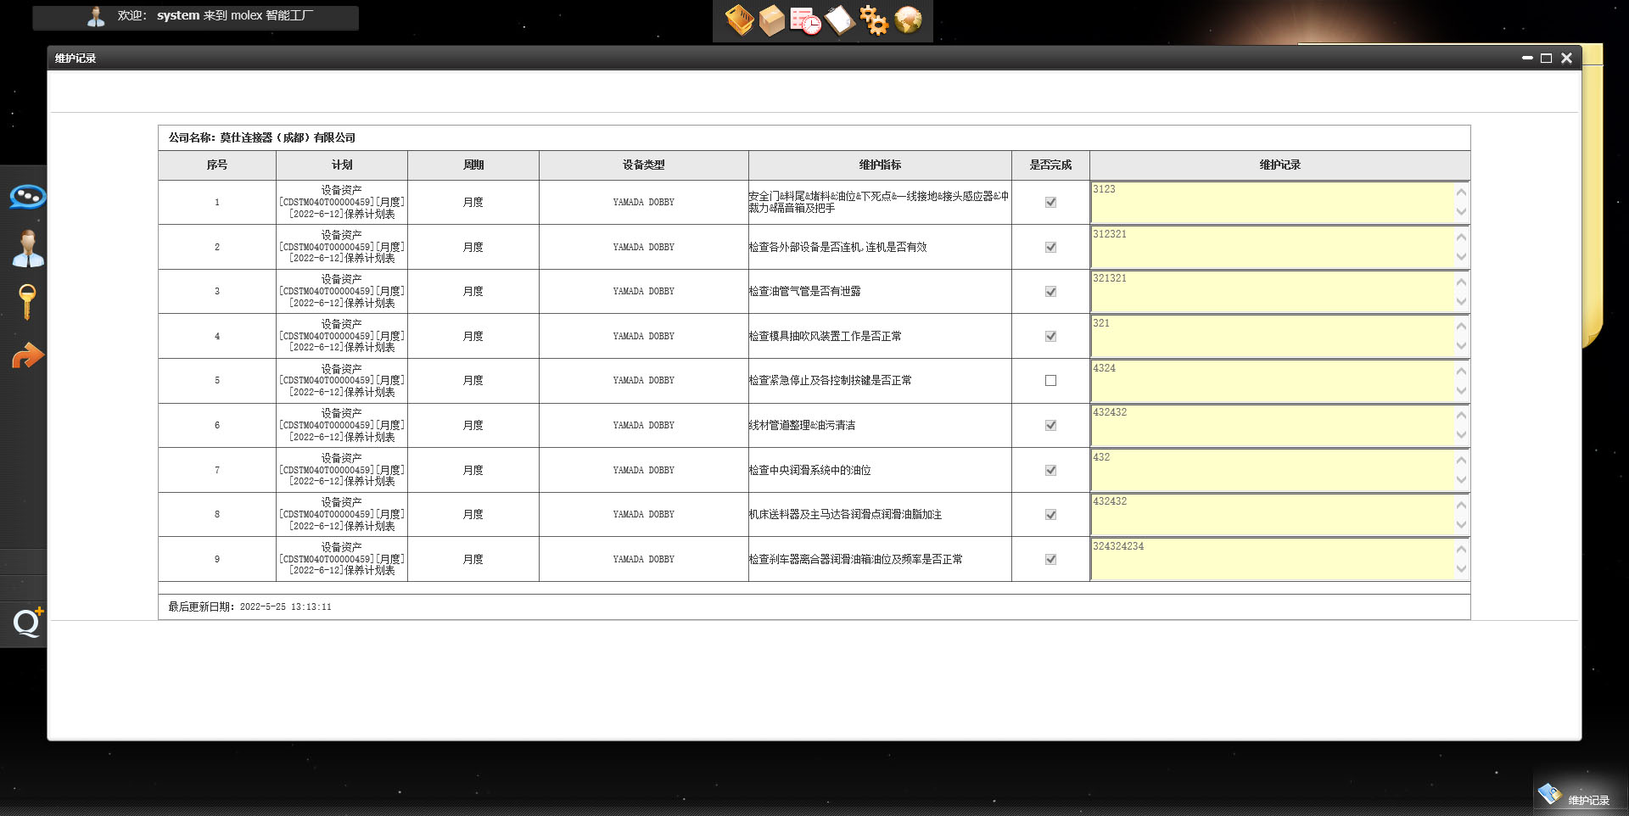Click the clipboard icon in top dock

point(839,20)
